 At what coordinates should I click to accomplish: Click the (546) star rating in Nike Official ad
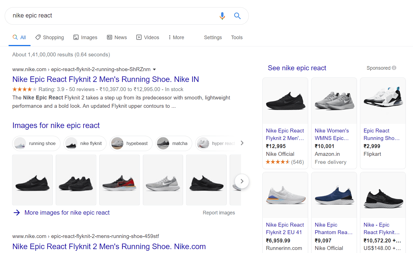[285, 162]
